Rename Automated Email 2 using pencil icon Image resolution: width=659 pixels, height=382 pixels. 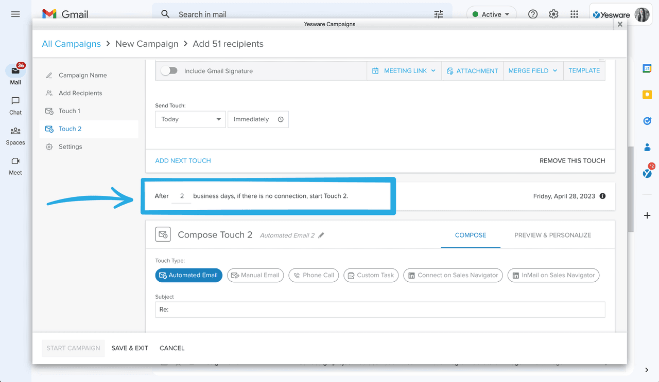coord(321,234)
